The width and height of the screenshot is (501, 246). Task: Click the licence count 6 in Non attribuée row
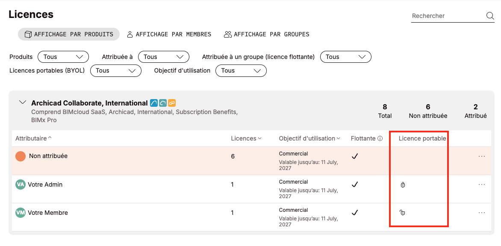[233, 156]
